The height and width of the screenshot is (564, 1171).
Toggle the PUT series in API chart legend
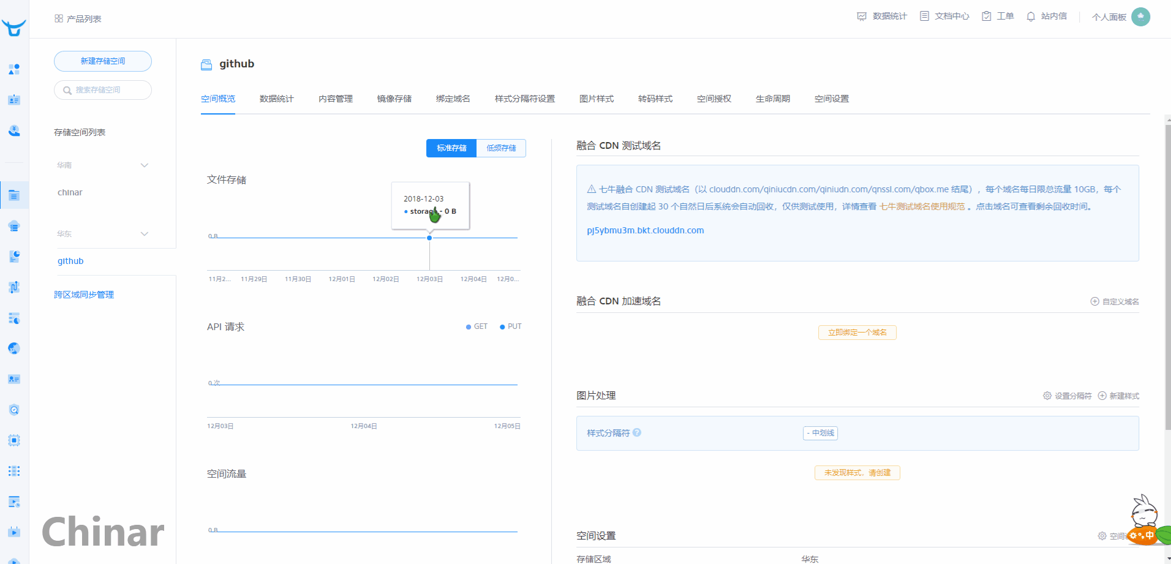click(x=511, y=326)
